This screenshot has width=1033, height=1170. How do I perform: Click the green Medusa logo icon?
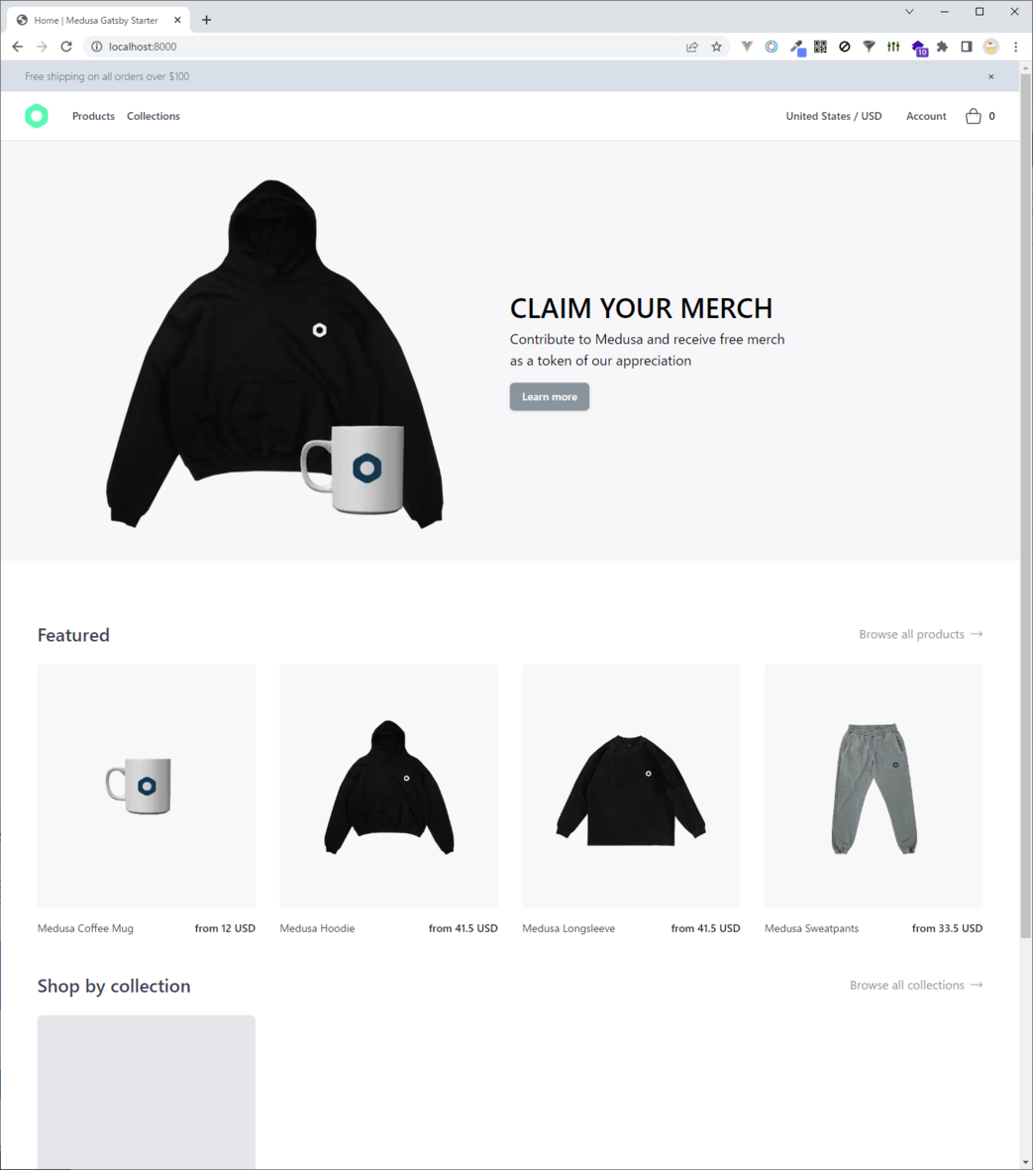[x=37, y=116]
